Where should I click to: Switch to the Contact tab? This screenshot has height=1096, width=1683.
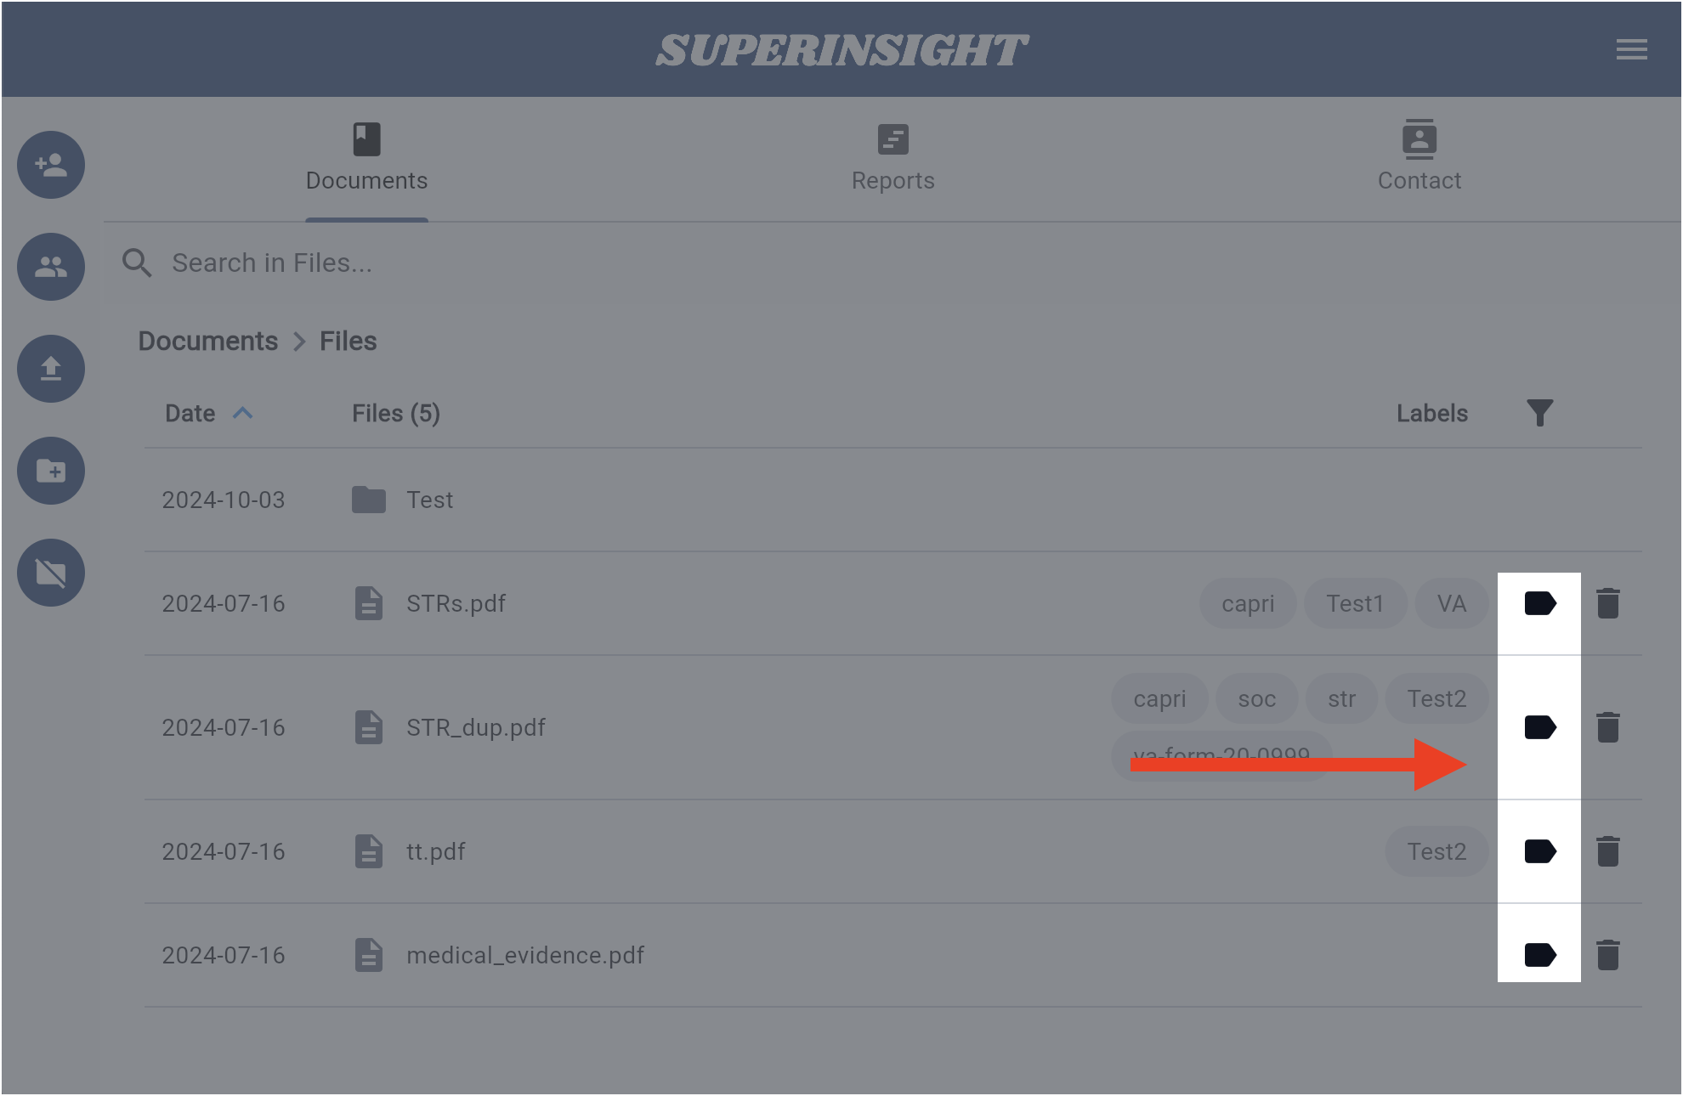(x=1418, y=157)
